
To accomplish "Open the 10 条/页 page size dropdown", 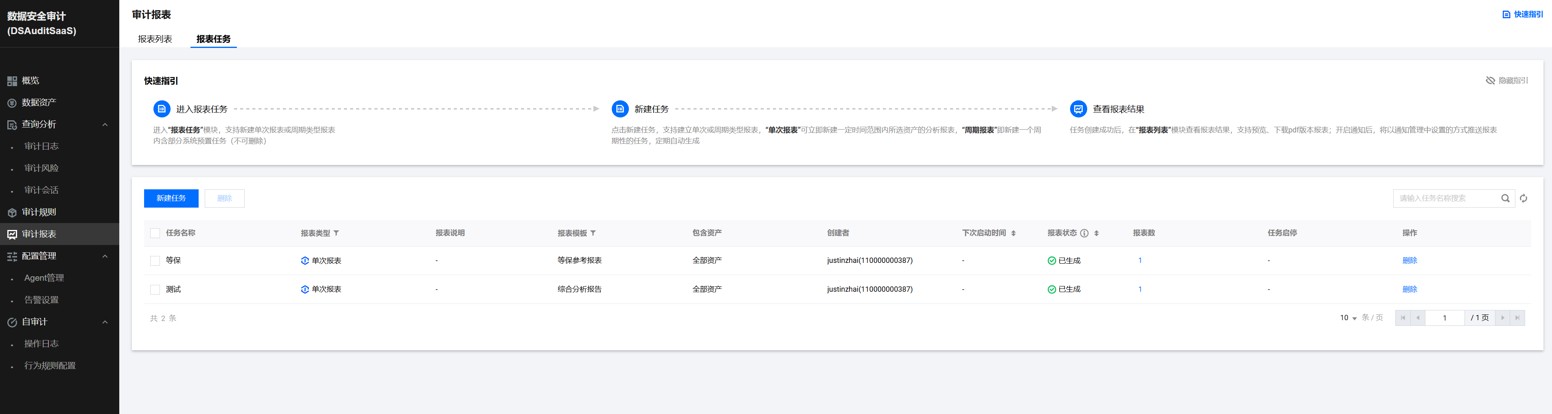I will pyautogui.click(x=1348, y=318).
